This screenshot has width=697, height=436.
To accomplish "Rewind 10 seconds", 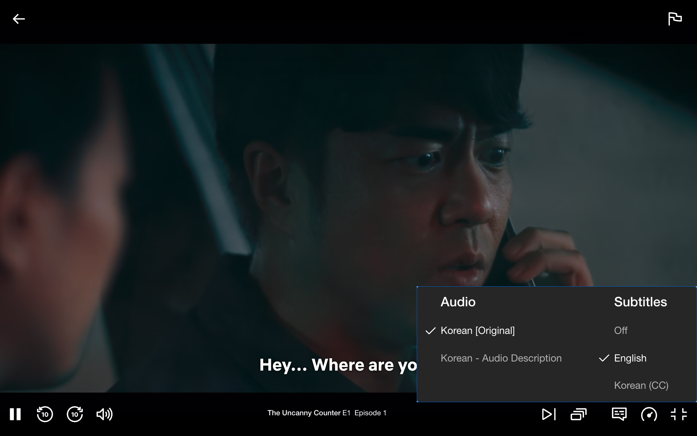I will pyautogui.click(x=45, y=414).
